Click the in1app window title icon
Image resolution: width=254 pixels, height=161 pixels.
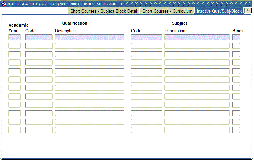tap(3, 4)
